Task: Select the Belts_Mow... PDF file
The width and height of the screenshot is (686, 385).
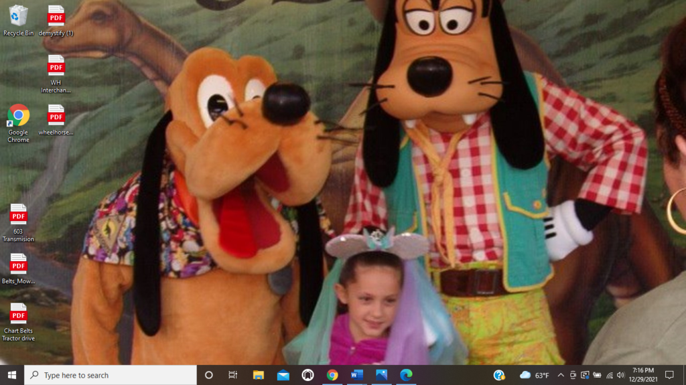Action: click(18, 268)
